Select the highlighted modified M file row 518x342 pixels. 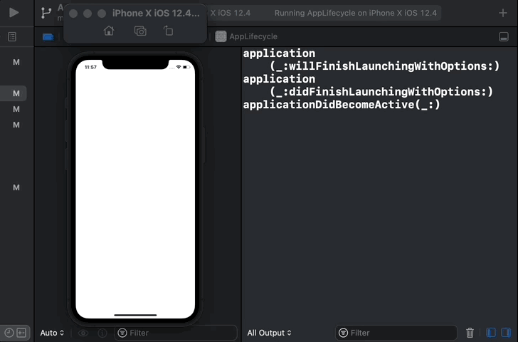coord(14,93)
